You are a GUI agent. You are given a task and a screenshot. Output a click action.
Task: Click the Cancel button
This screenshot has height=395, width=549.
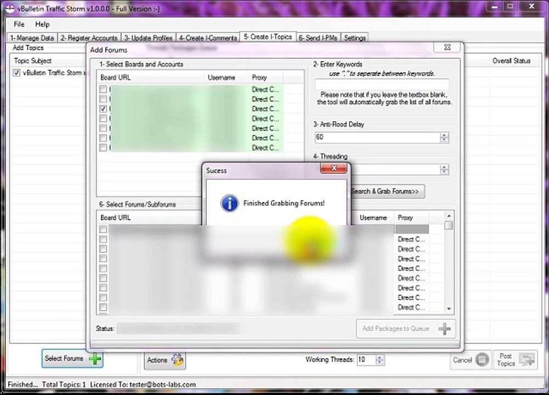tap(470, 360)
